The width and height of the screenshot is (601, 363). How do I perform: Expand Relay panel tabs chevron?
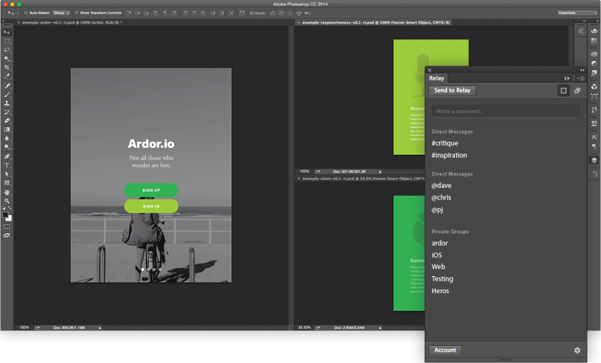[567, 78]
